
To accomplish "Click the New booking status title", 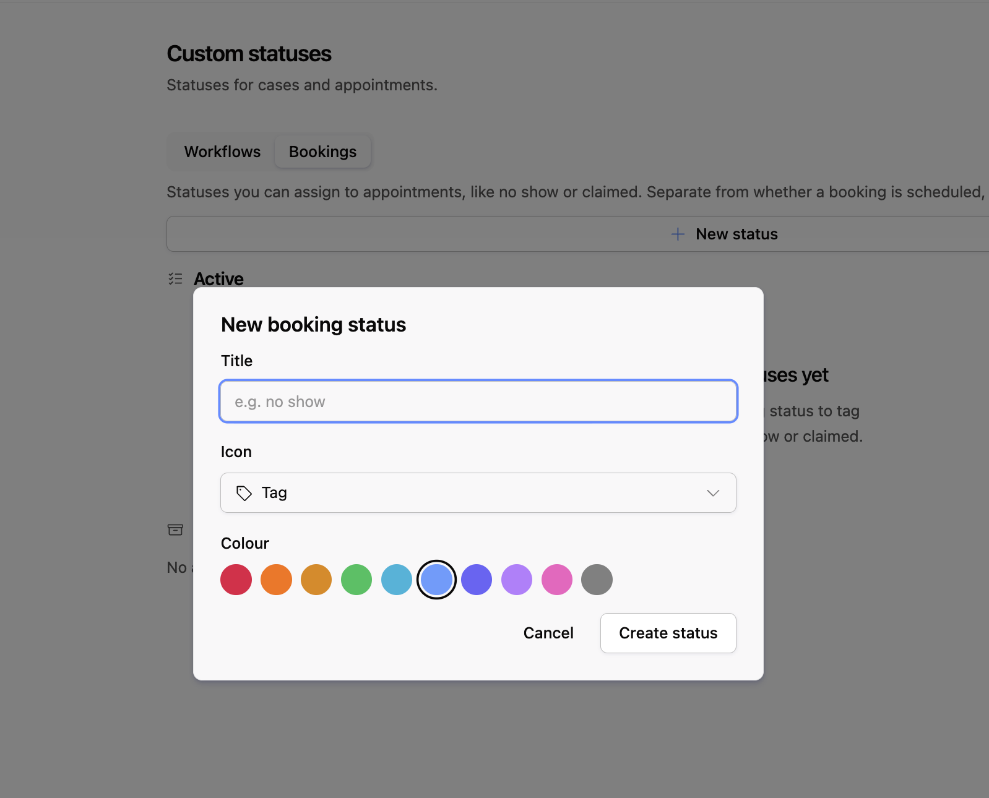I will point(314,325).
